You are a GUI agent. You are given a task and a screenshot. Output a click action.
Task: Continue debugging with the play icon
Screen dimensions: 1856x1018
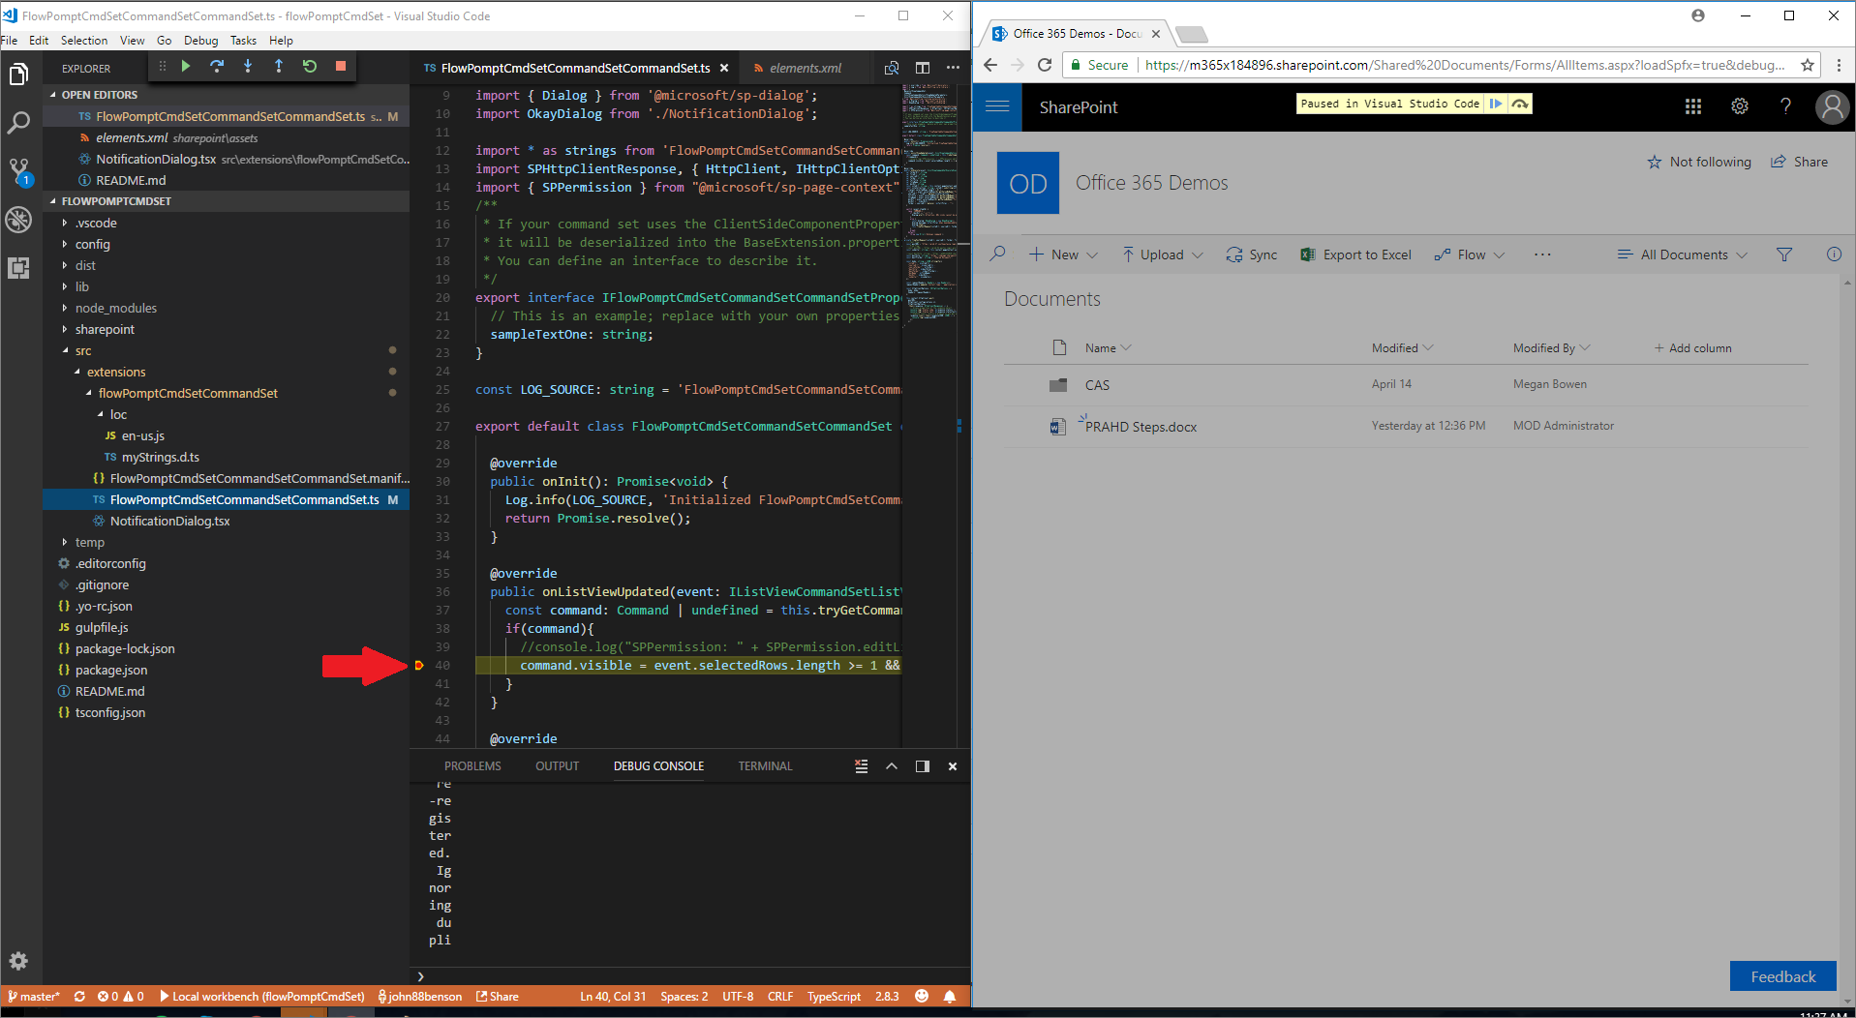point(185,66)
